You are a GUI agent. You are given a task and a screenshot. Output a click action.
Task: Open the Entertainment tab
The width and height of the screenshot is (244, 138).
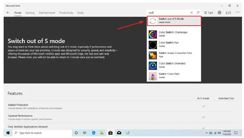[47, 13]
